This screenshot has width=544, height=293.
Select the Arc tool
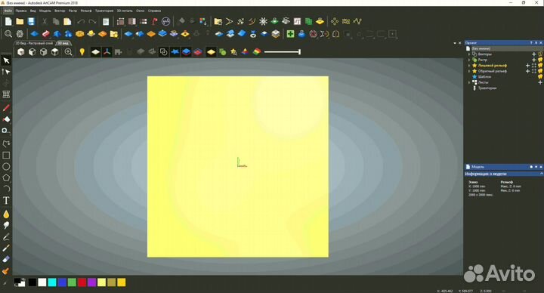click(x=6, y=189)
